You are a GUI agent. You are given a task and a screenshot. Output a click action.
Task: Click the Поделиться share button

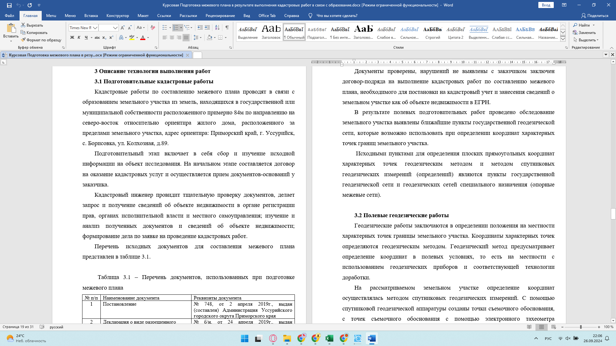point(595,16)
